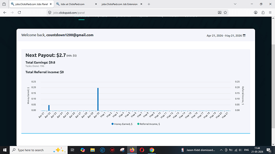This screenshot has height=154, width=275.
Task: Reload the current page
Action: point(19,13)
